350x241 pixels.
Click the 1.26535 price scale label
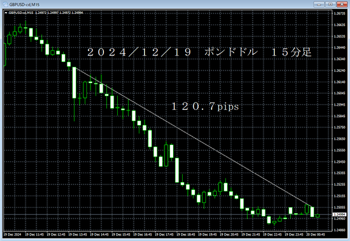coord(340,36)
